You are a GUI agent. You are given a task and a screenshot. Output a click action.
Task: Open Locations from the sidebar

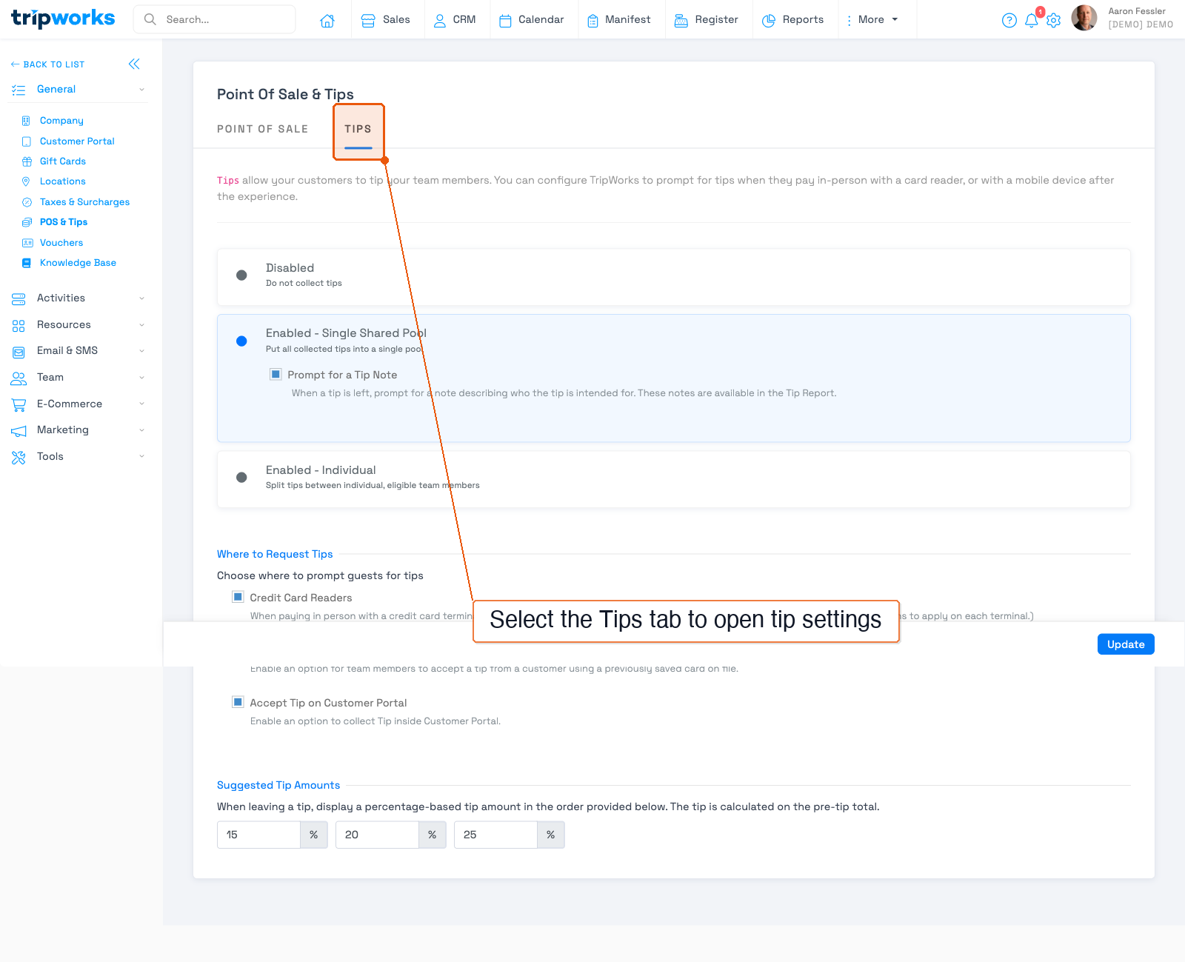[x=63, y=181]
